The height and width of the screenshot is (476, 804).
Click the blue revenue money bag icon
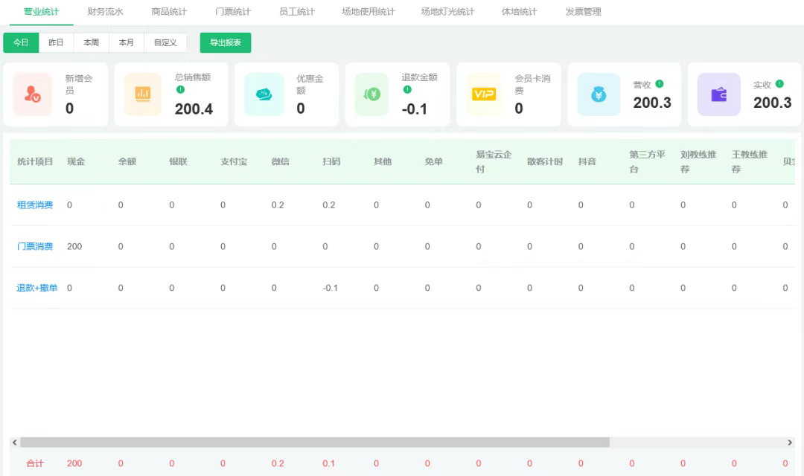(x=599, y=94)
